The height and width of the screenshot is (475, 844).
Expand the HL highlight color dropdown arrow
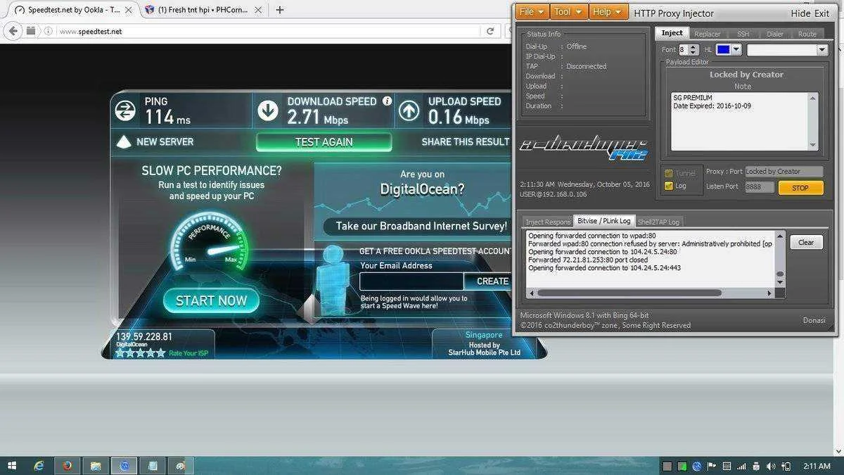pos(736,49)
